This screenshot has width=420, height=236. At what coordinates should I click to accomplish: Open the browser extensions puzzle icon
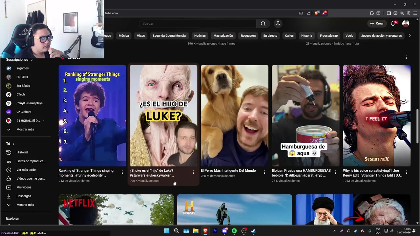point(372,13)
